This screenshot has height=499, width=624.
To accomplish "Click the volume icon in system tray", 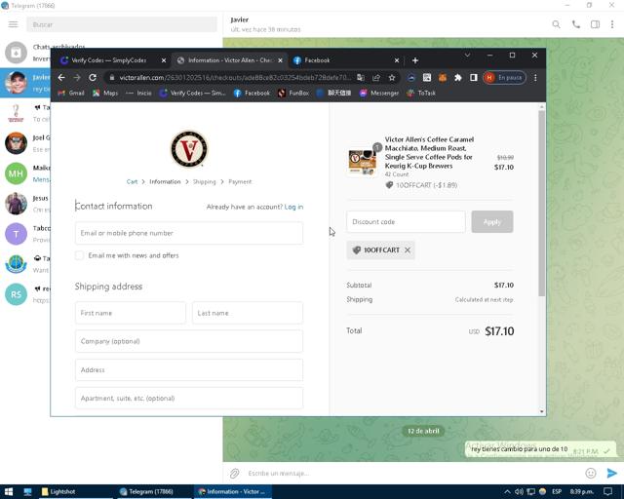I will click(519, 492).
